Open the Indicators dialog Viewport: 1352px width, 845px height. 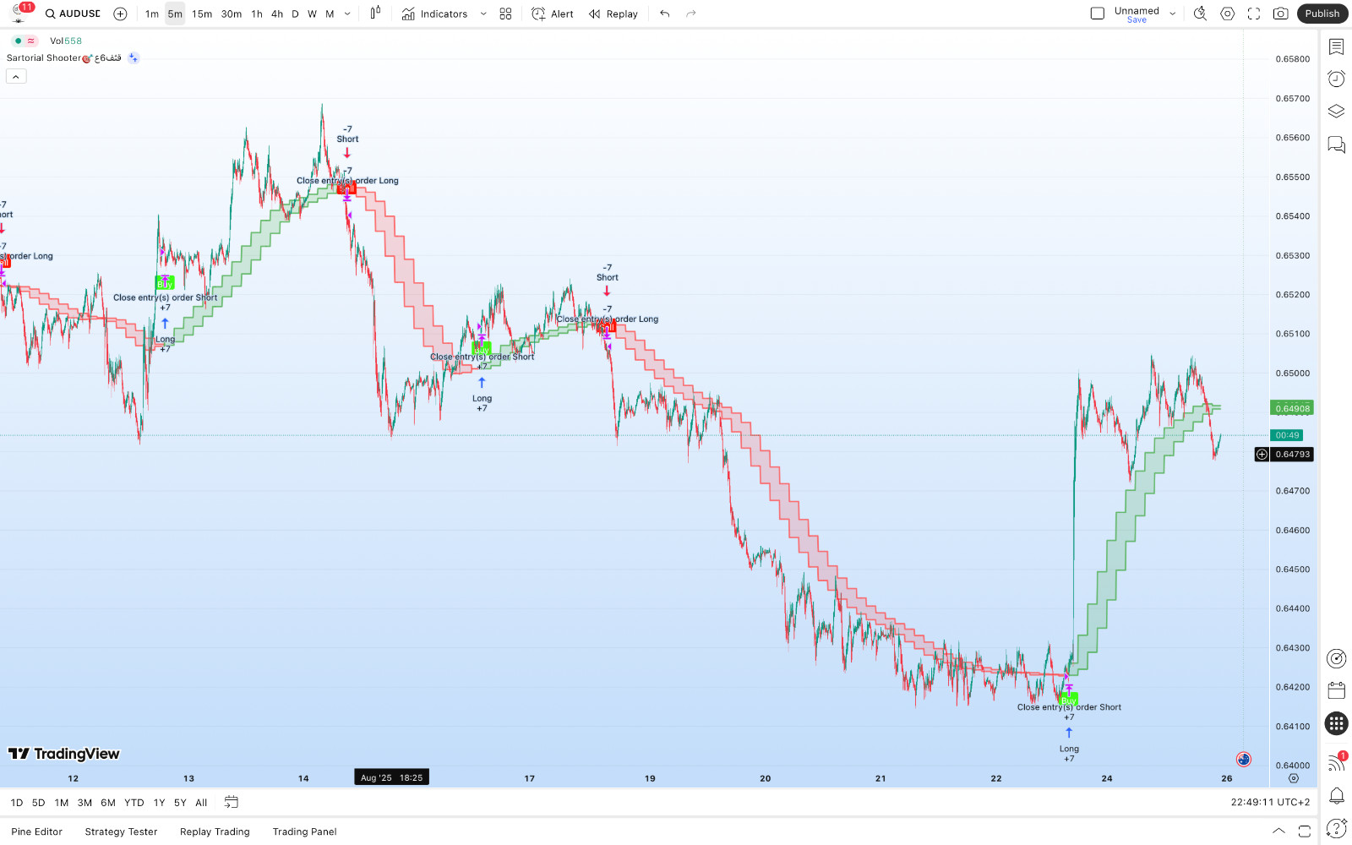[x=434, y=14]
